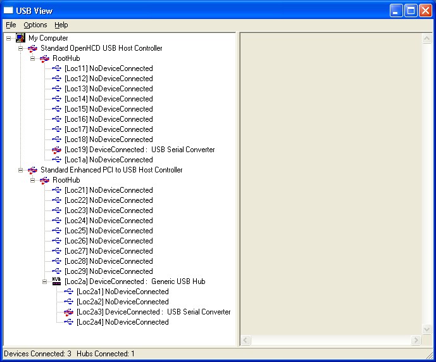This screenshot has height=362, width=436.
Task: Collapse the RootHub under Enhanced PCI controller
Action: [x=32, y=180]
